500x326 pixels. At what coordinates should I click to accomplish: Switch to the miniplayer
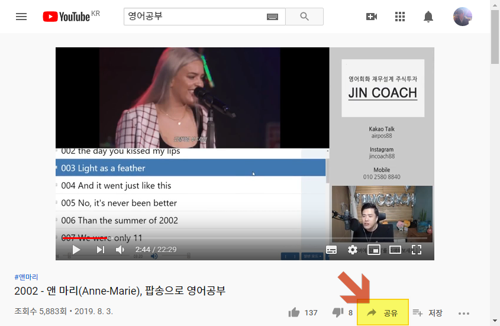pyautogui.click(x=374, y=250)
